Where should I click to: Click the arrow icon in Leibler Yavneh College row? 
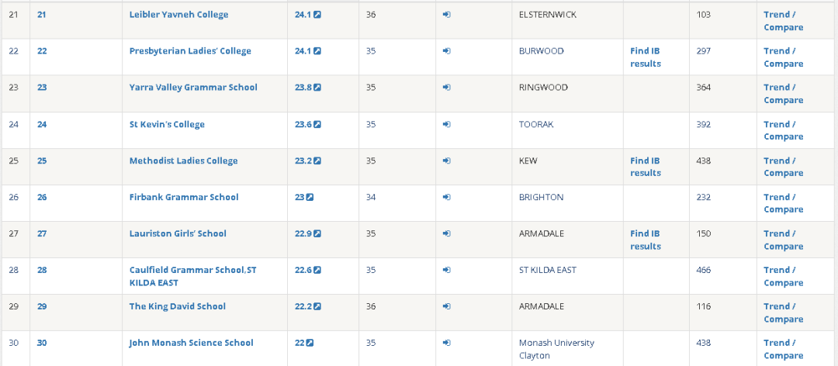(447, 15)
